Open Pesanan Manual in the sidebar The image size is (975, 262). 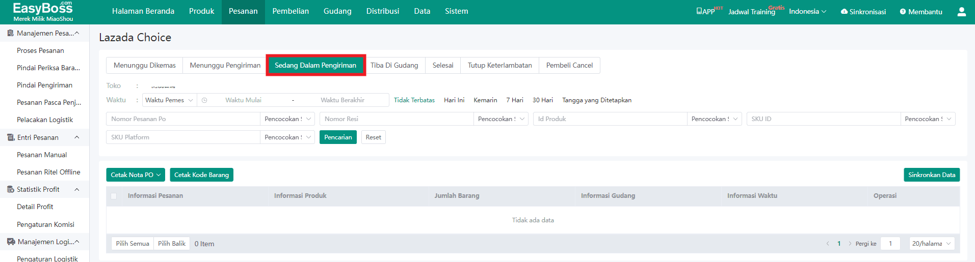(x=42, y=155)
